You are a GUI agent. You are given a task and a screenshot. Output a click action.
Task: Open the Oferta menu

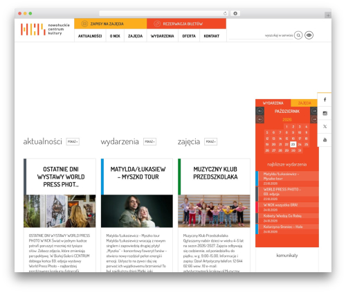(x=189, y=36)
